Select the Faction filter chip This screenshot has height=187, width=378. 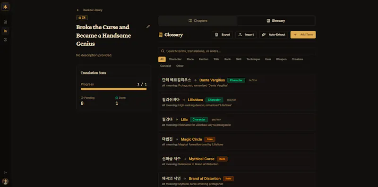point(204,59)
